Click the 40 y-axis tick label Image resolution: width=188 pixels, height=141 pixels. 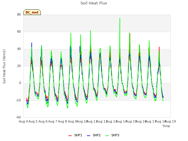[x=19, y=49]
